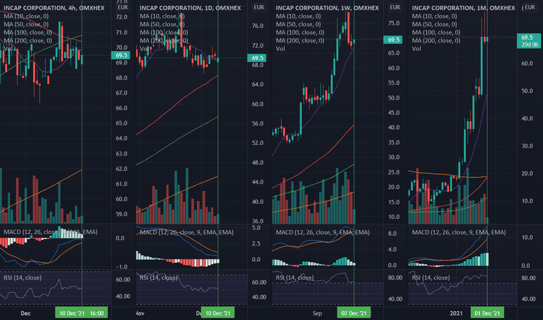Select RSI (14, close) label in 1W chart
This screenshot has width=543, height=320.
click(295, 278)
